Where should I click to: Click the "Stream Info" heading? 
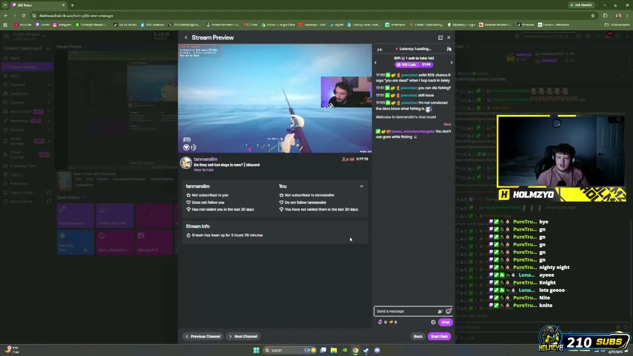click(x=198, y=226)
